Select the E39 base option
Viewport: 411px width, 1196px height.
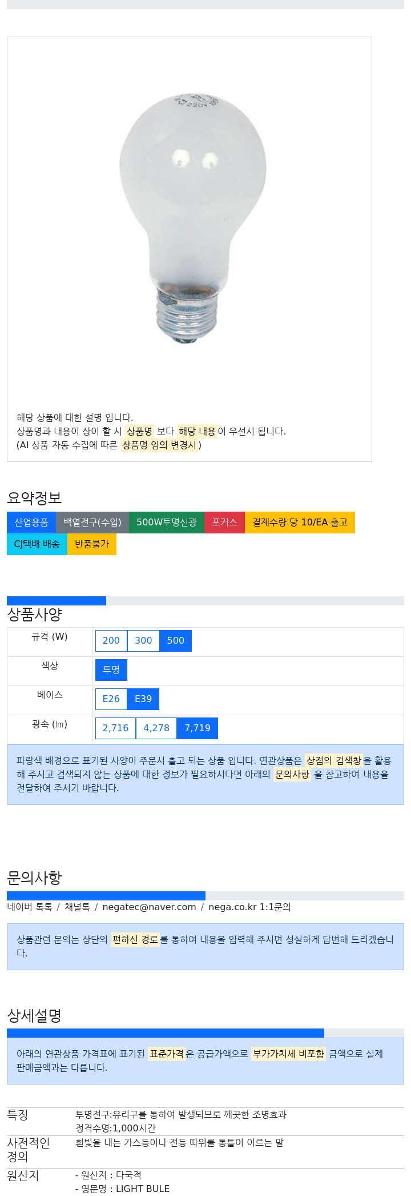143,699
